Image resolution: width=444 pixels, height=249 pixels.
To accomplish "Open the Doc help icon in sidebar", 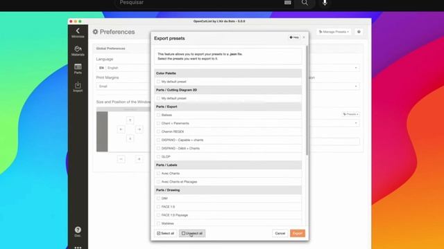I will pos(78,232).
